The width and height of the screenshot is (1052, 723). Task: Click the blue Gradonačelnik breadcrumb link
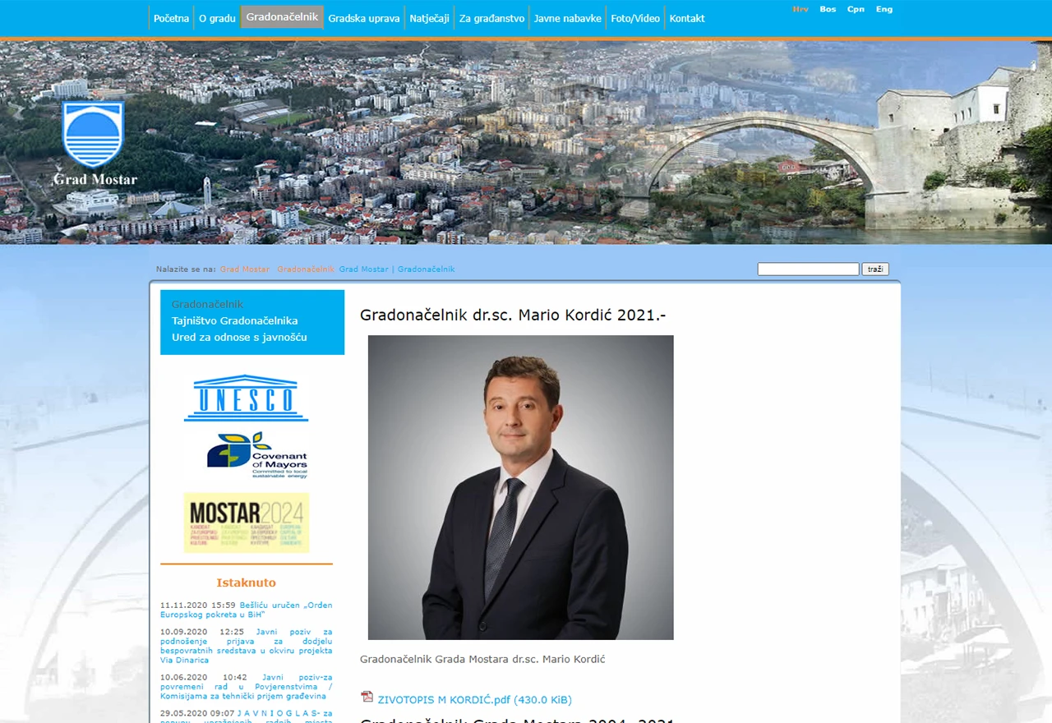[426, 269]
